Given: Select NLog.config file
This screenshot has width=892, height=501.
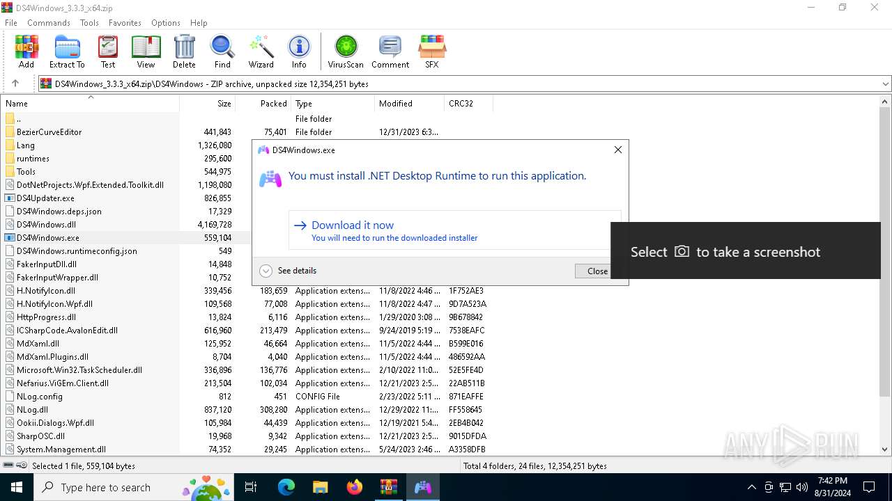Looking at the screenshot, I should pyautogui.click(x=40, y=397).
